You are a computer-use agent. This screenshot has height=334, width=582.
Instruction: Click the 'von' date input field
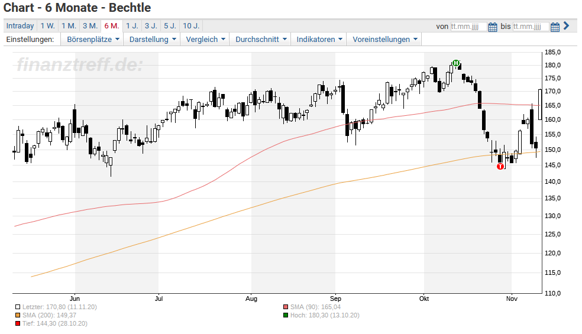point(468,27)
